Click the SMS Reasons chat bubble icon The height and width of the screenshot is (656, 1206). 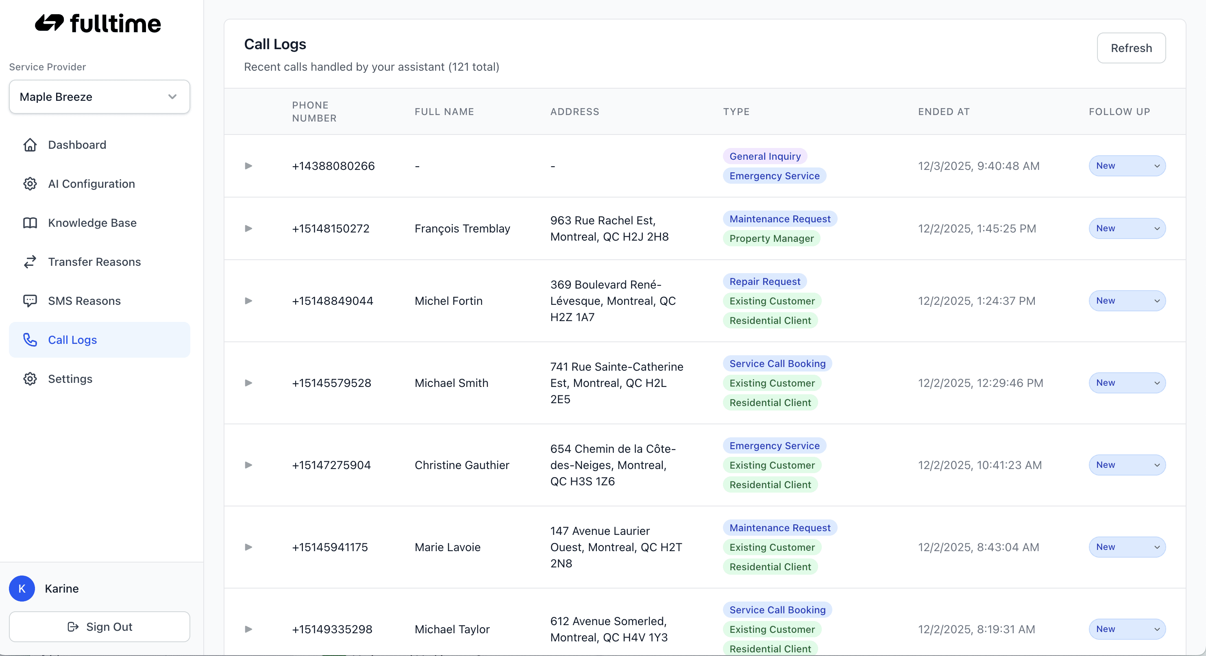click(30, 301)
